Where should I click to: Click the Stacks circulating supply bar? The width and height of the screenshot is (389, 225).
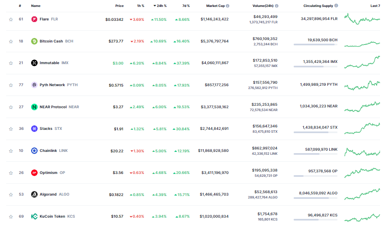point(315,132)
